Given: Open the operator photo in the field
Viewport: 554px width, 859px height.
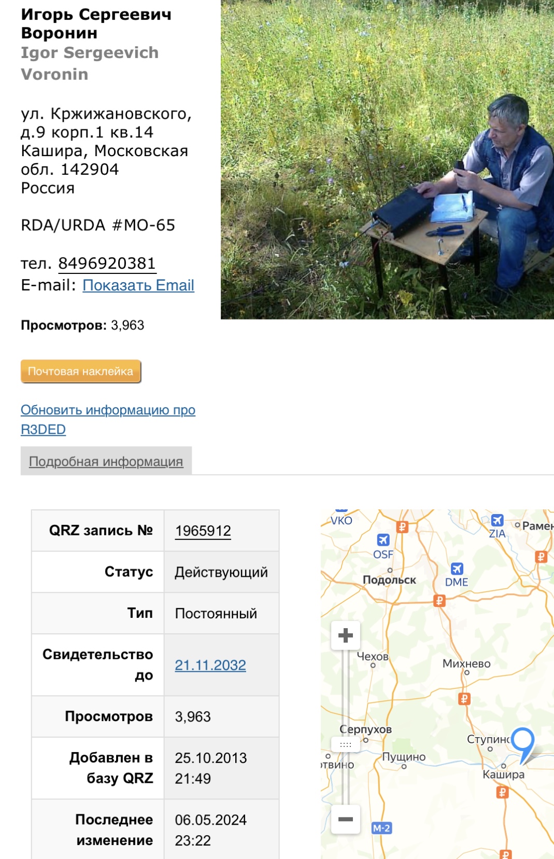Looking at the screenshot, I should 387,159.
